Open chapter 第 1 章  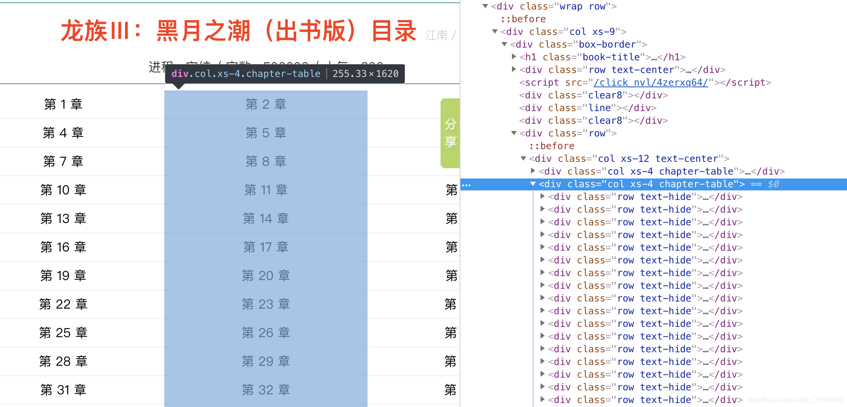(x=64, y=104)
